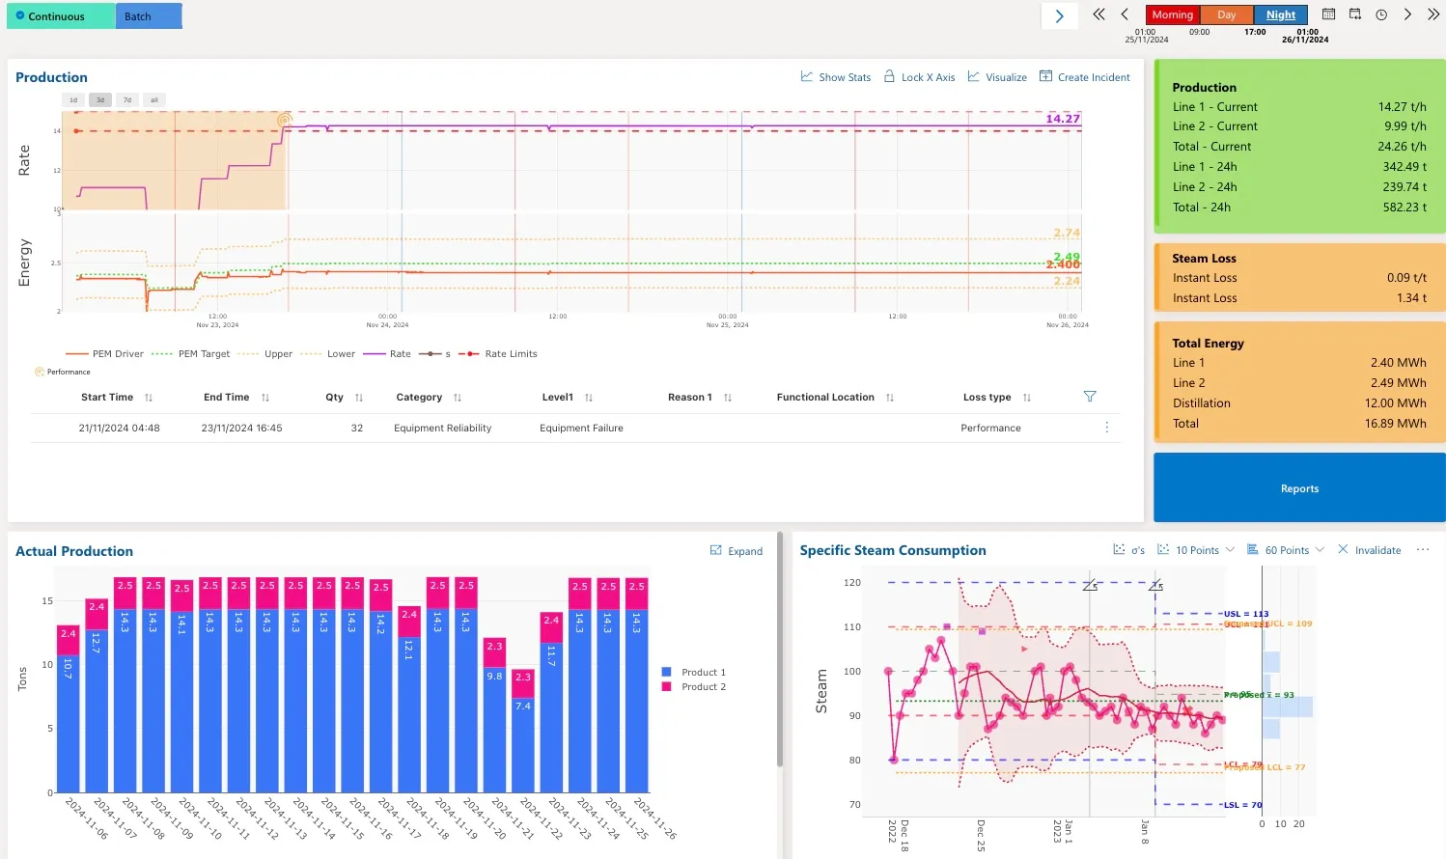Click the Create Incident plus icon
The width and height of the screenshot is (1446, 859).
pos(1045,76)
